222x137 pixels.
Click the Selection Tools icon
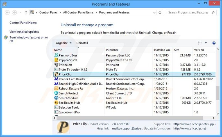click(56, 107)
